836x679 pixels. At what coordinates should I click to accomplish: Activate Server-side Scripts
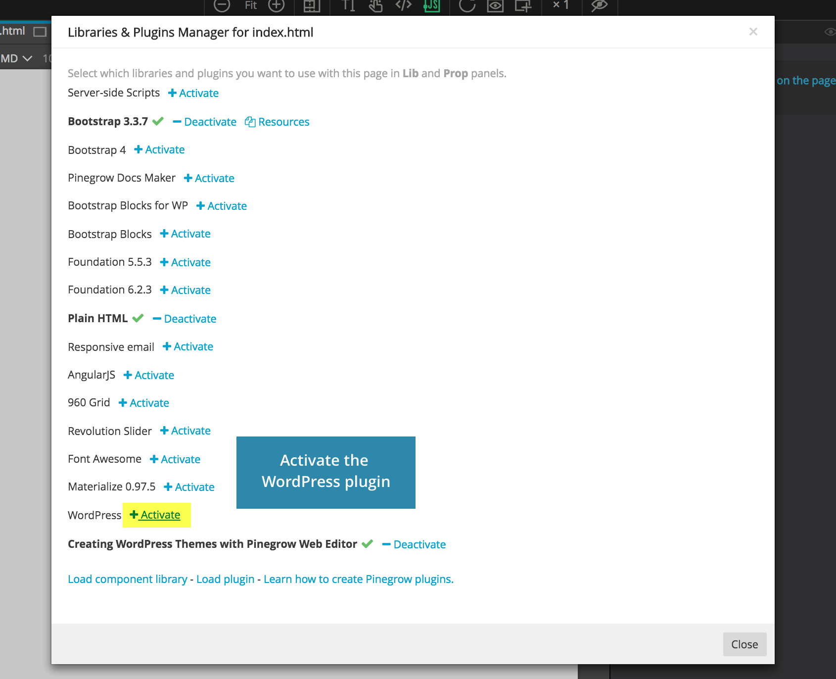point(193,93)
